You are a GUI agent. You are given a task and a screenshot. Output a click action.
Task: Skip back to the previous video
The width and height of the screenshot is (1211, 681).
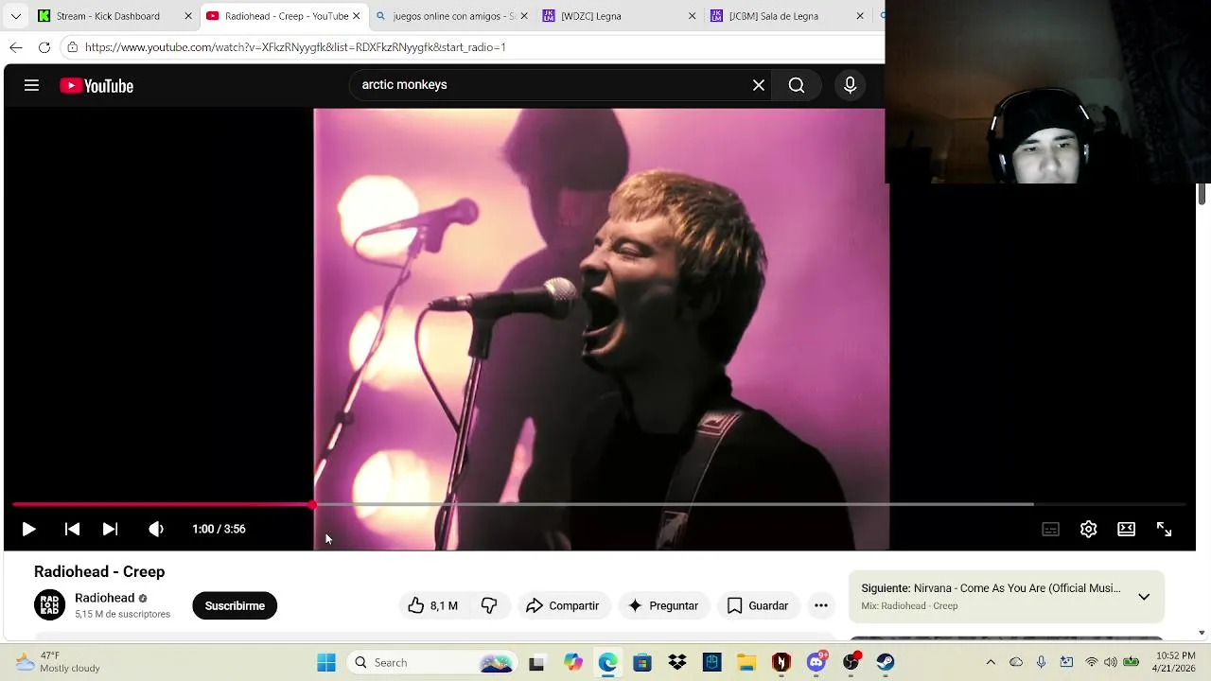point(72,530)
